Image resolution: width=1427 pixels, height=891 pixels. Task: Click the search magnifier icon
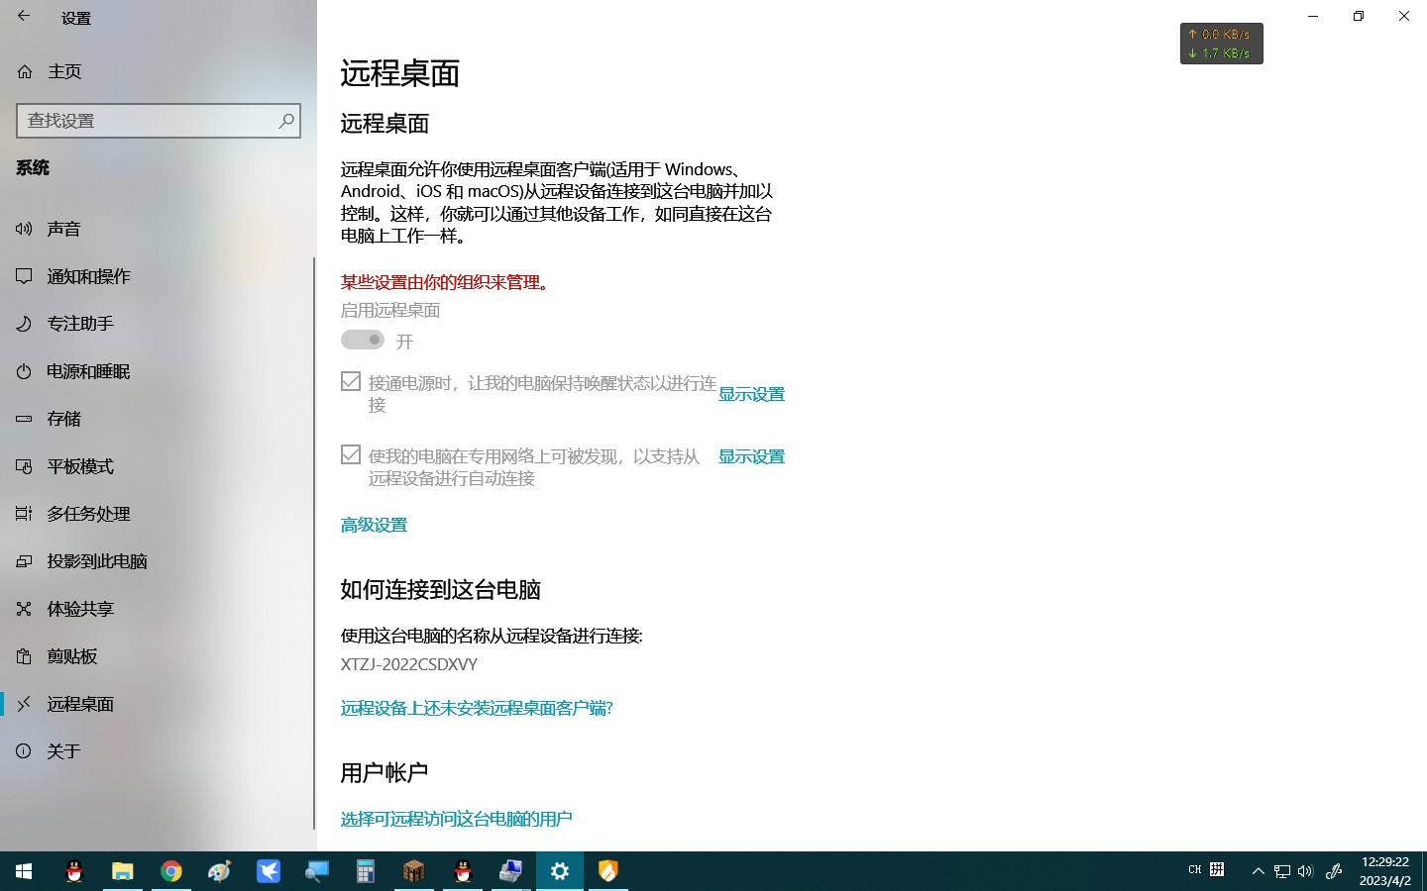286,121
